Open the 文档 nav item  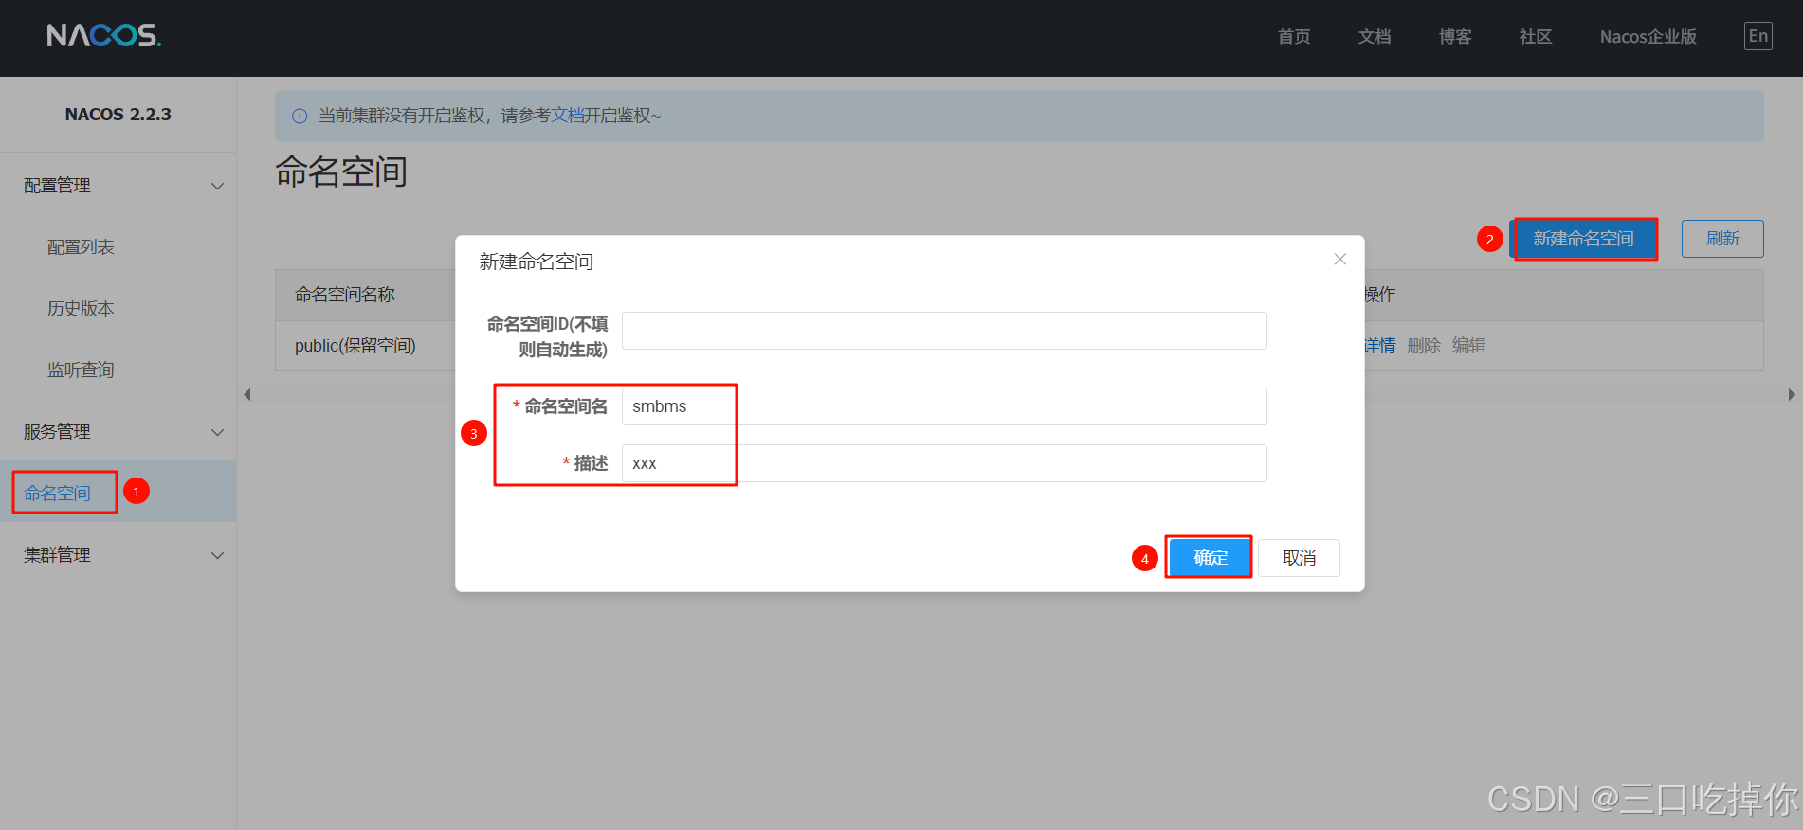pos(1375,37)
